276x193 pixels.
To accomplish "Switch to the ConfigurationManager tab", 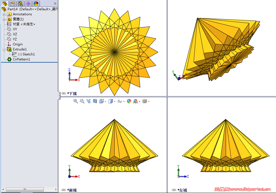I will tap(20, 4).
